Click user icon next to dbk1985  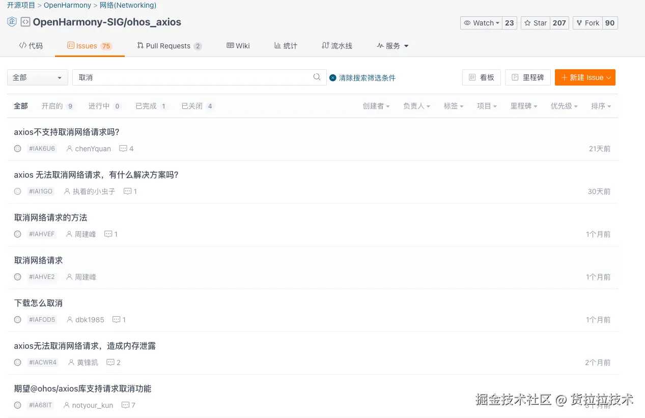point(70,320)
